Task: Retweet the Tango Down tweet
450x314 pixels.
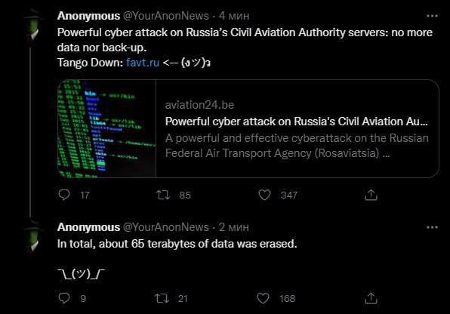Action: [163, 195]
